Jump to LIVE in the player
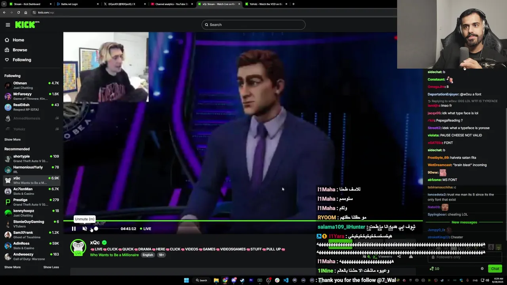 click(145, 229)
